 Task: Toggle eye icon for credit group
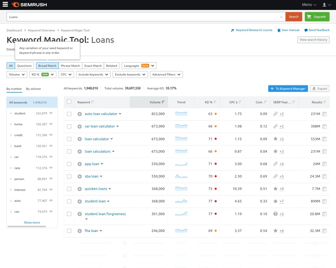[x=51, y=135]
